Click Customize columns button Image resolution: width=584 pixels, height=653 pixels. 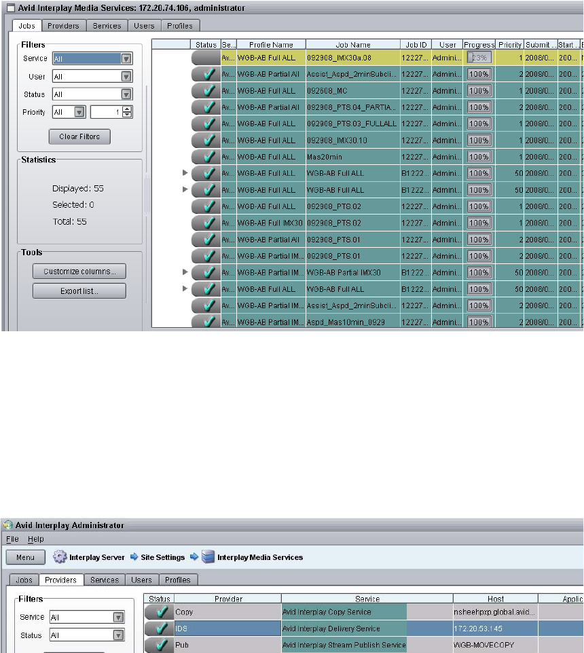point(79,272)
